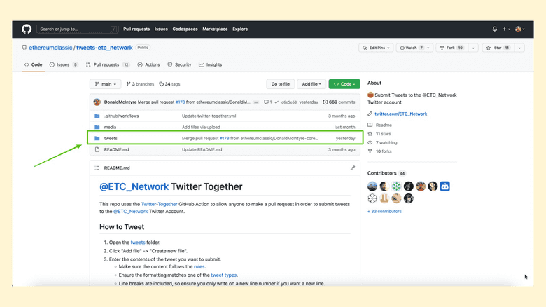Click the GitHub logo icon
The height and width of the screenshot is (307, 546).
pos(27,29)
